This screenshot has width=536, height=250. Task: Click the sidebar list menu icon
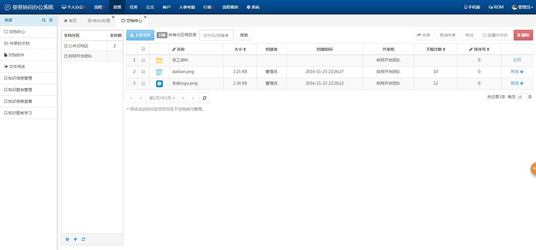pos(51,20)
